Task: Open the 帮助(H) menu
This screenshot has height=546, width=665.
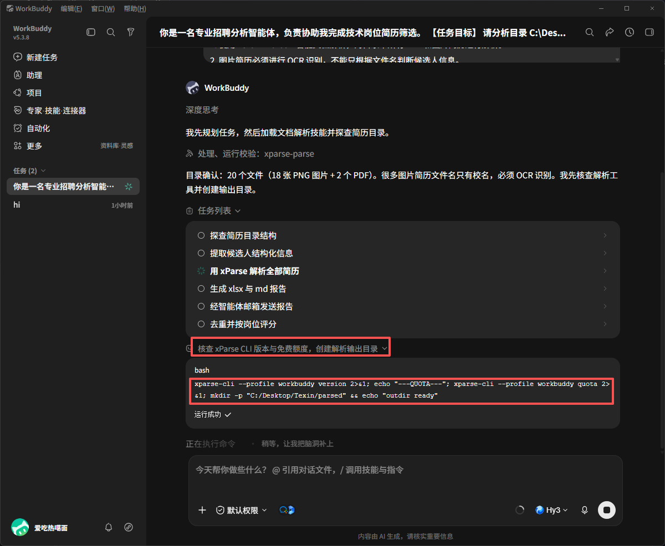Action: [135, 8]
